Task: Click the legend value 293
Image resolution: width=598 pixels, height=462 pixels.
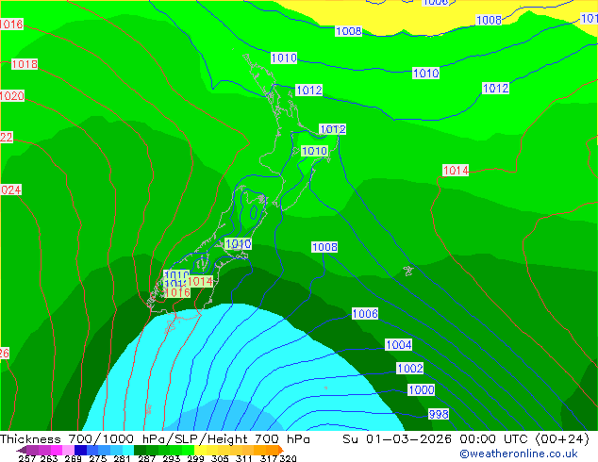Action: [172, 458]
